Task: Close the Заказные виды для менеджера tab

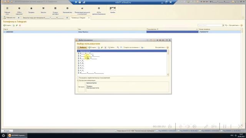Action: click(67, 18)
